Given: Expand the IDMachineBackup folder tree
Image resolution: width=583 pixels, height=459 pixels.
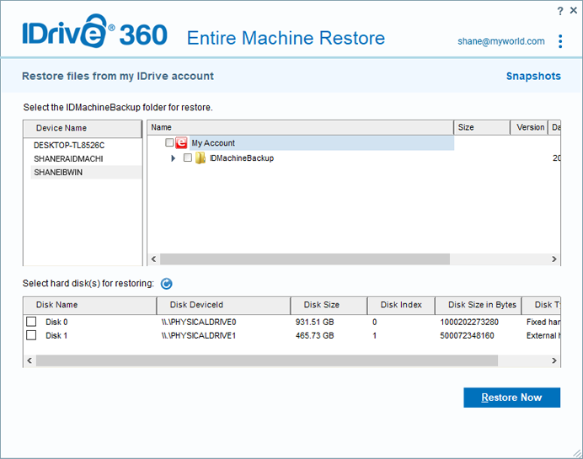Looking at the screenshot, I should tap(173, 158).
